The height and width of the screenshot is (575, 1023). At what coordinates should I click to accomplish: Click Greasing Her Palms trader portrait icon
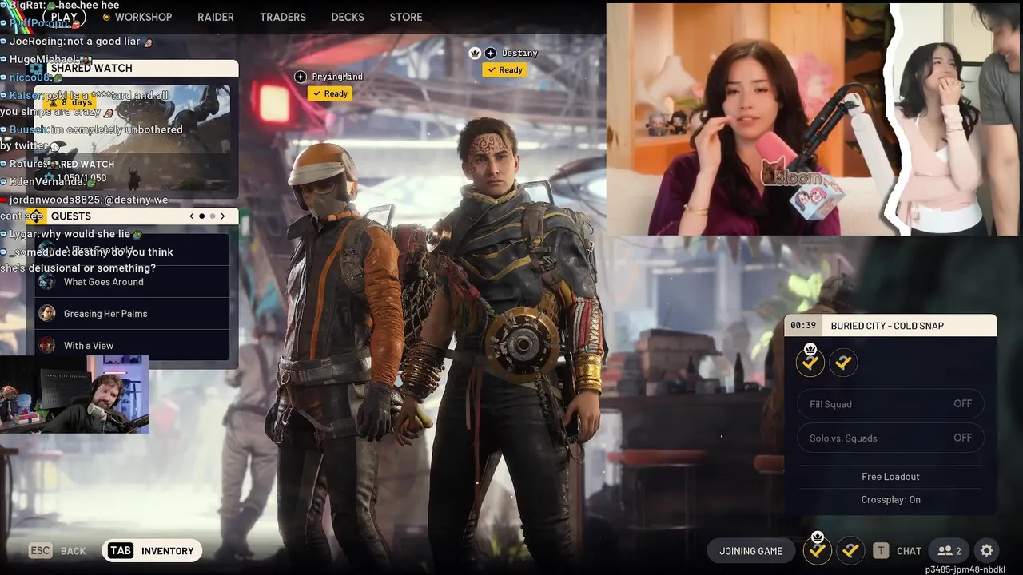(x=47, y=314)
